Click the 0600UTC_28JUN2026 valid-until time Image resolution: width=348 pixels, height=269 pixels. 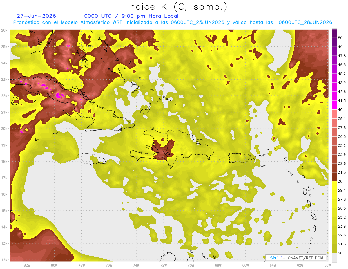click(305, 22)
